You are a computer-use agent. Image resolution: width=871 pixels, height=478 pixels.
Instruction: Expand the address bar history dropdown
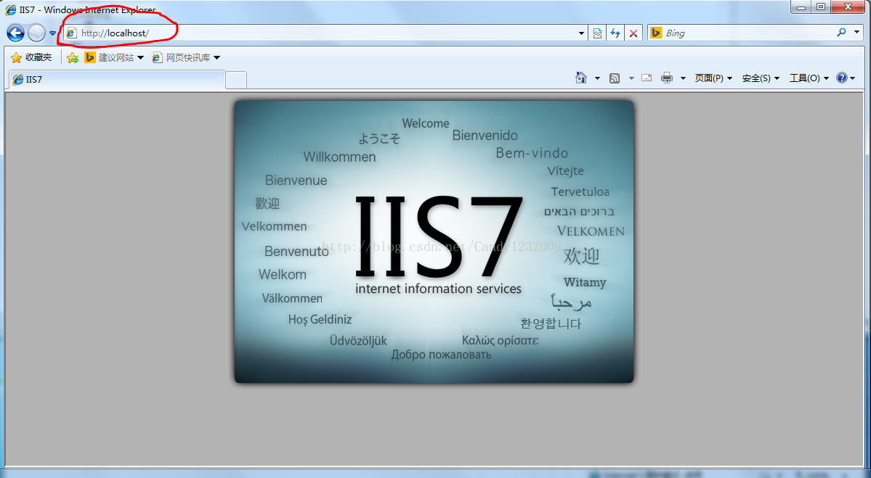[582, 33]
